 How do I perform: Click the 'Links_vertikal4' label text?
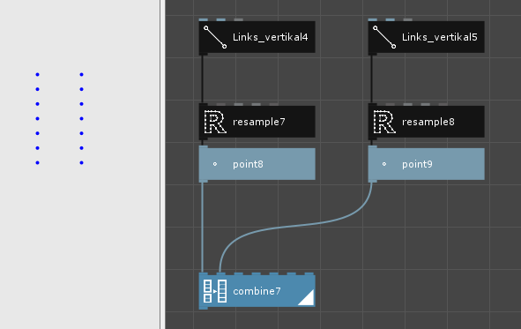270,37
